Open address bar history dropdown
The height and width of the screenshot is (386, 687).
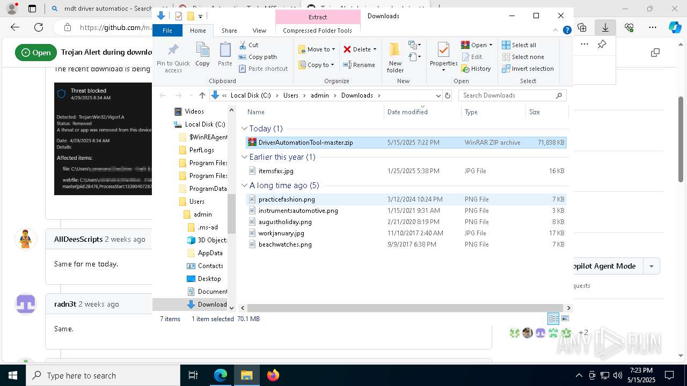(438, 95)
